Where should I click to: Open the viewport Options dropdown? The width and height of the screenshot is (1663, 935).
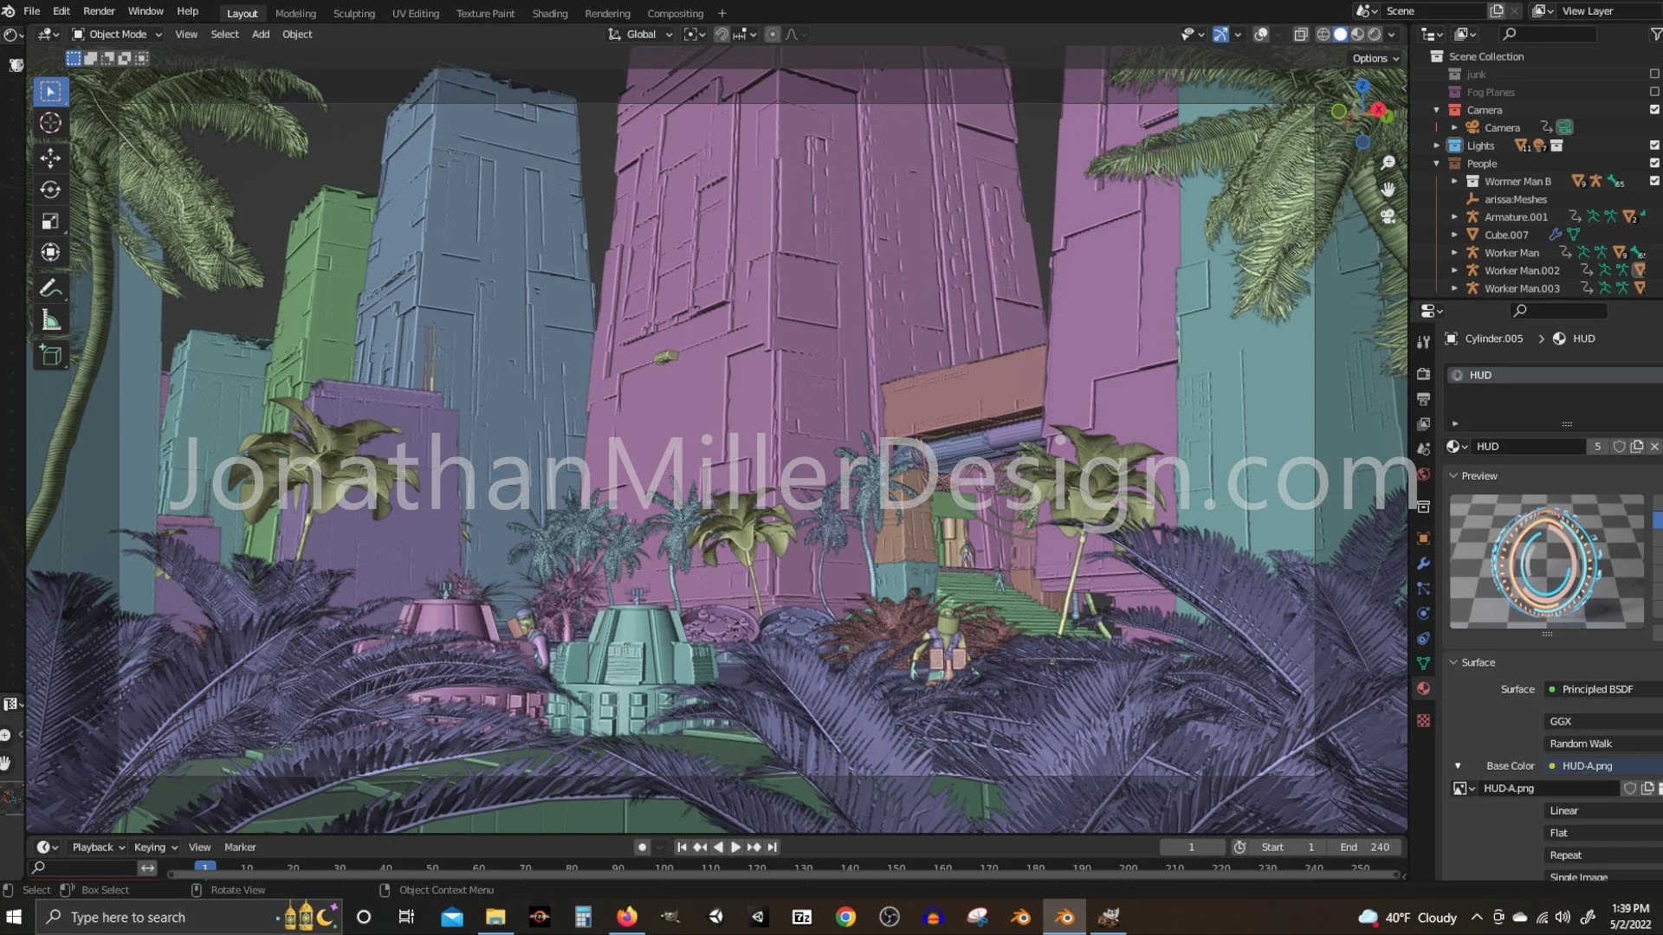(x=1375, y=58)
